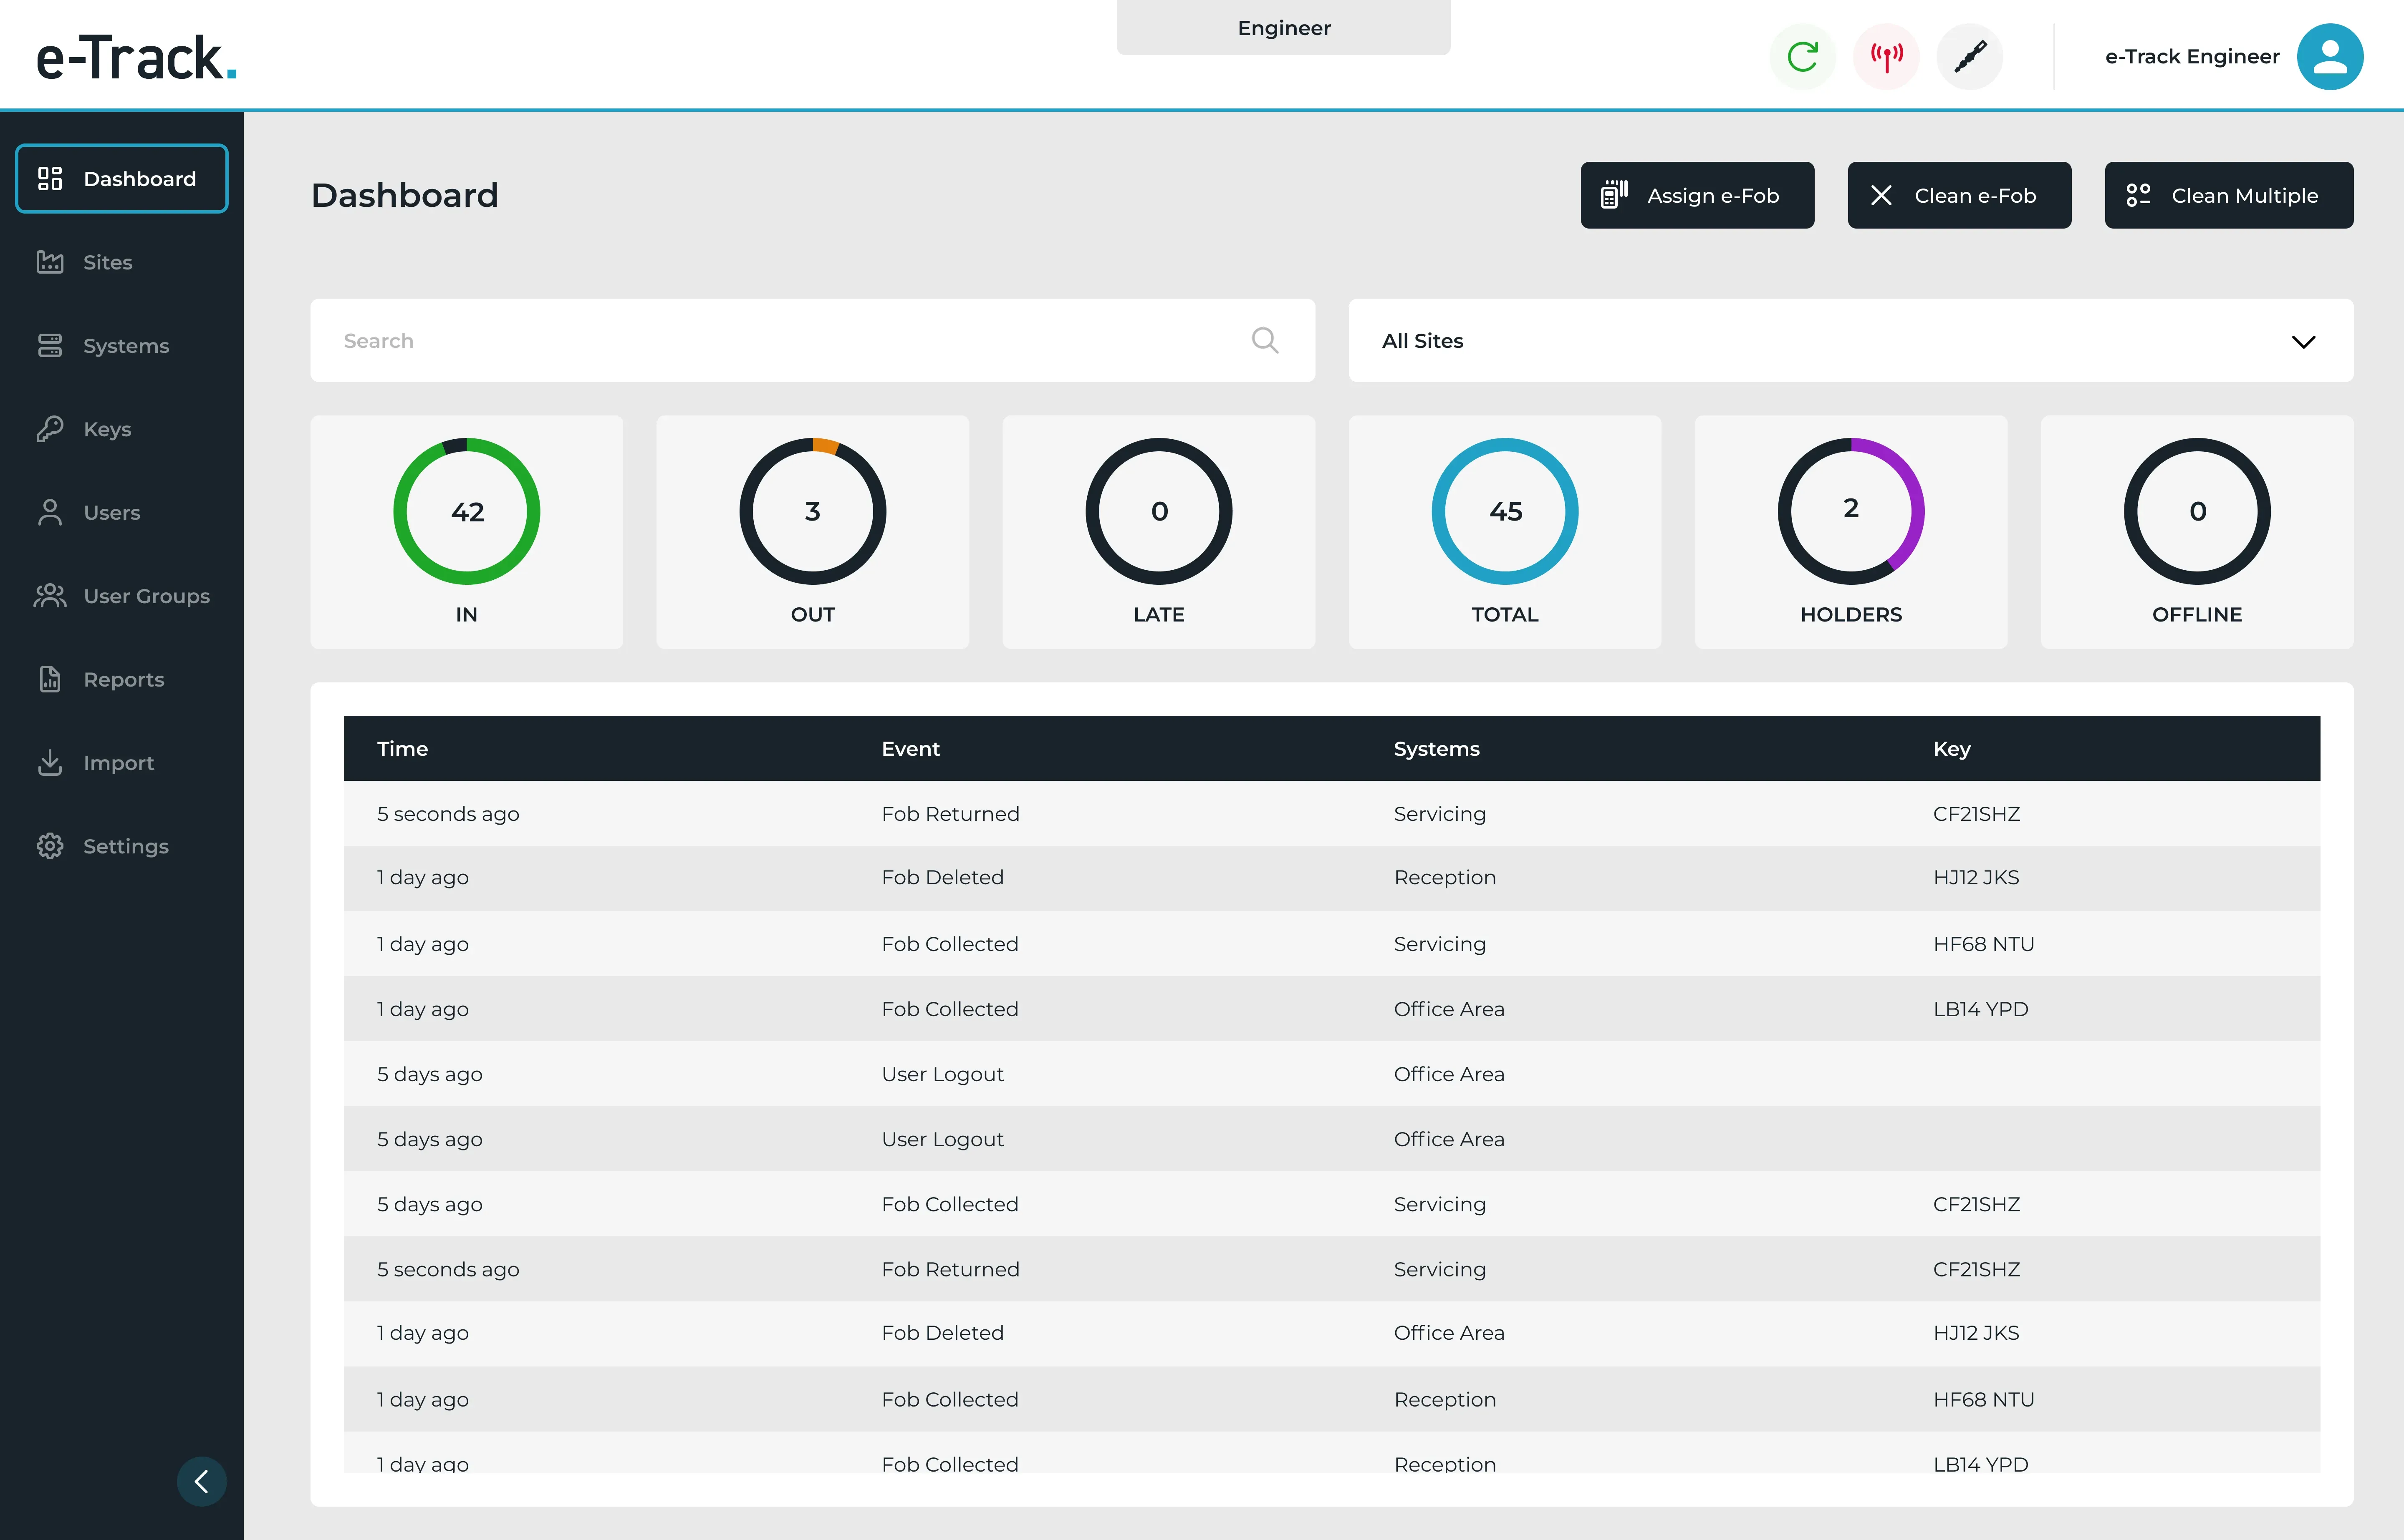Click the e-Track logo
2404x1540 pixels.
(x=137, y=57)
